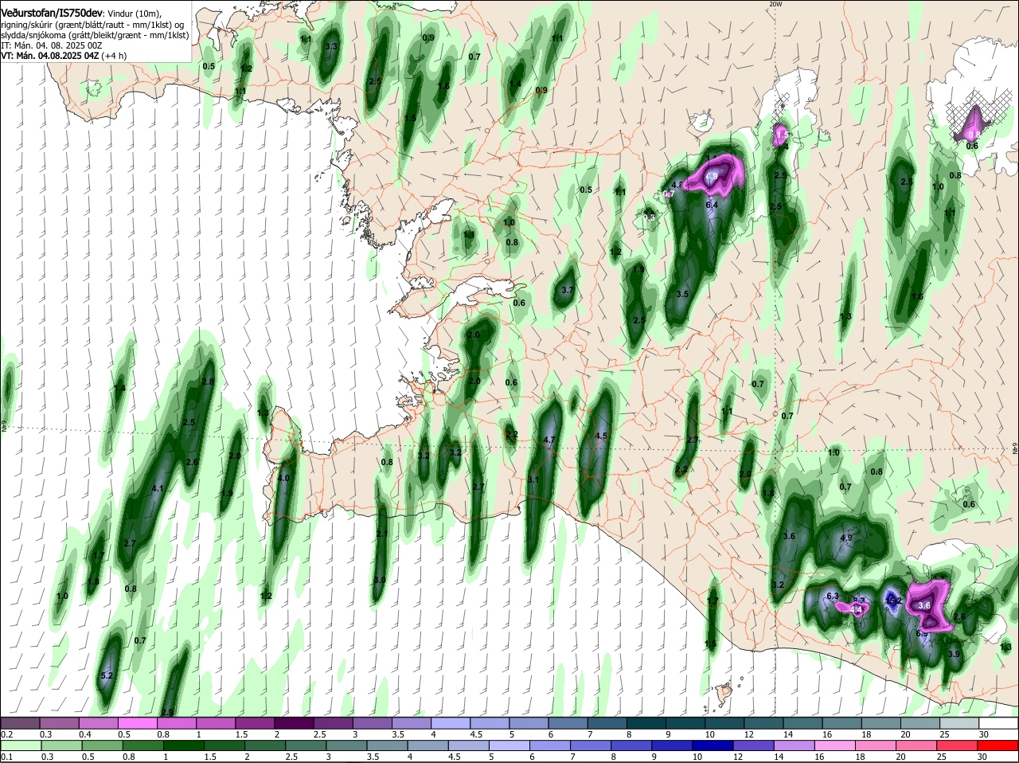1019x763 pixels.
Task: Select the pink 0.5 swatch in upper legend
Action: coord(137,722)
